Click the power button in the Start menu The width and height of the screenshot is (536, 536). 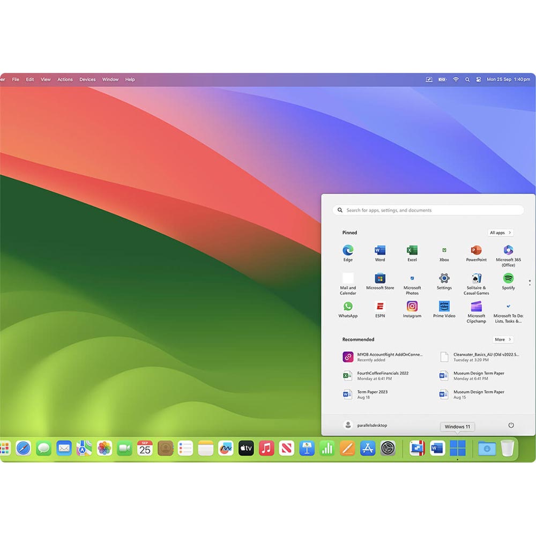pyautogui.click(x=510, y=425)
